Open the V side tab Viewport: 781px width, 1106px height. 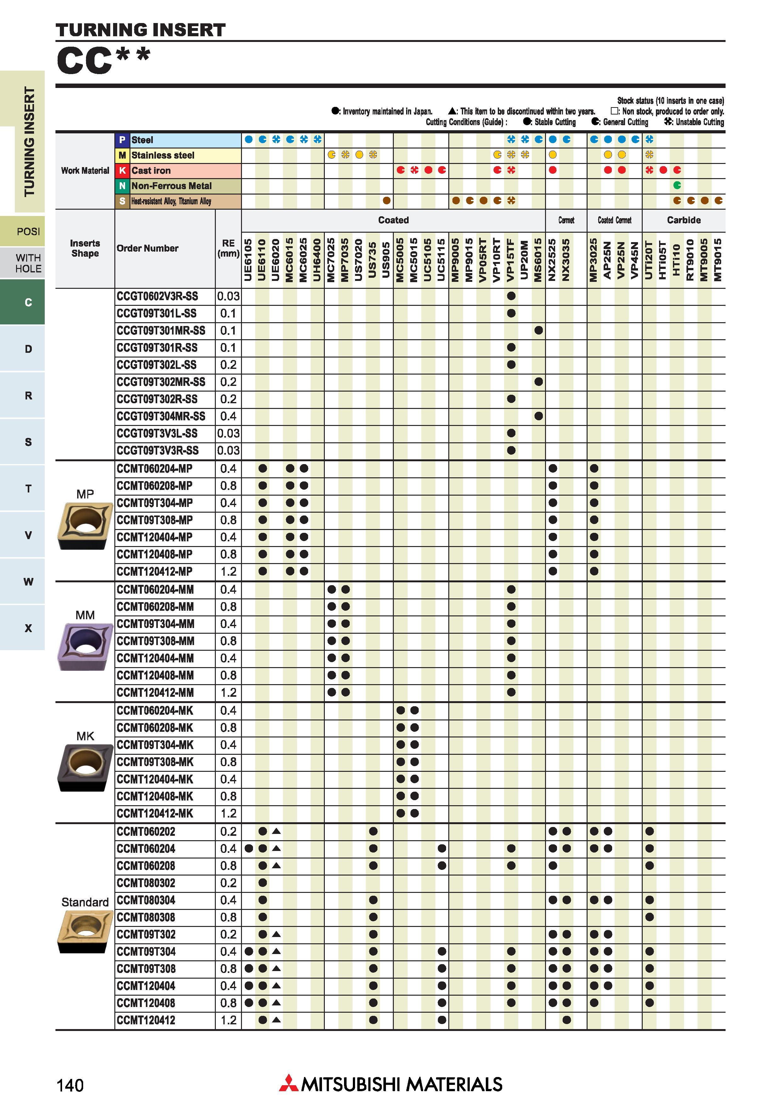point(23,535)
